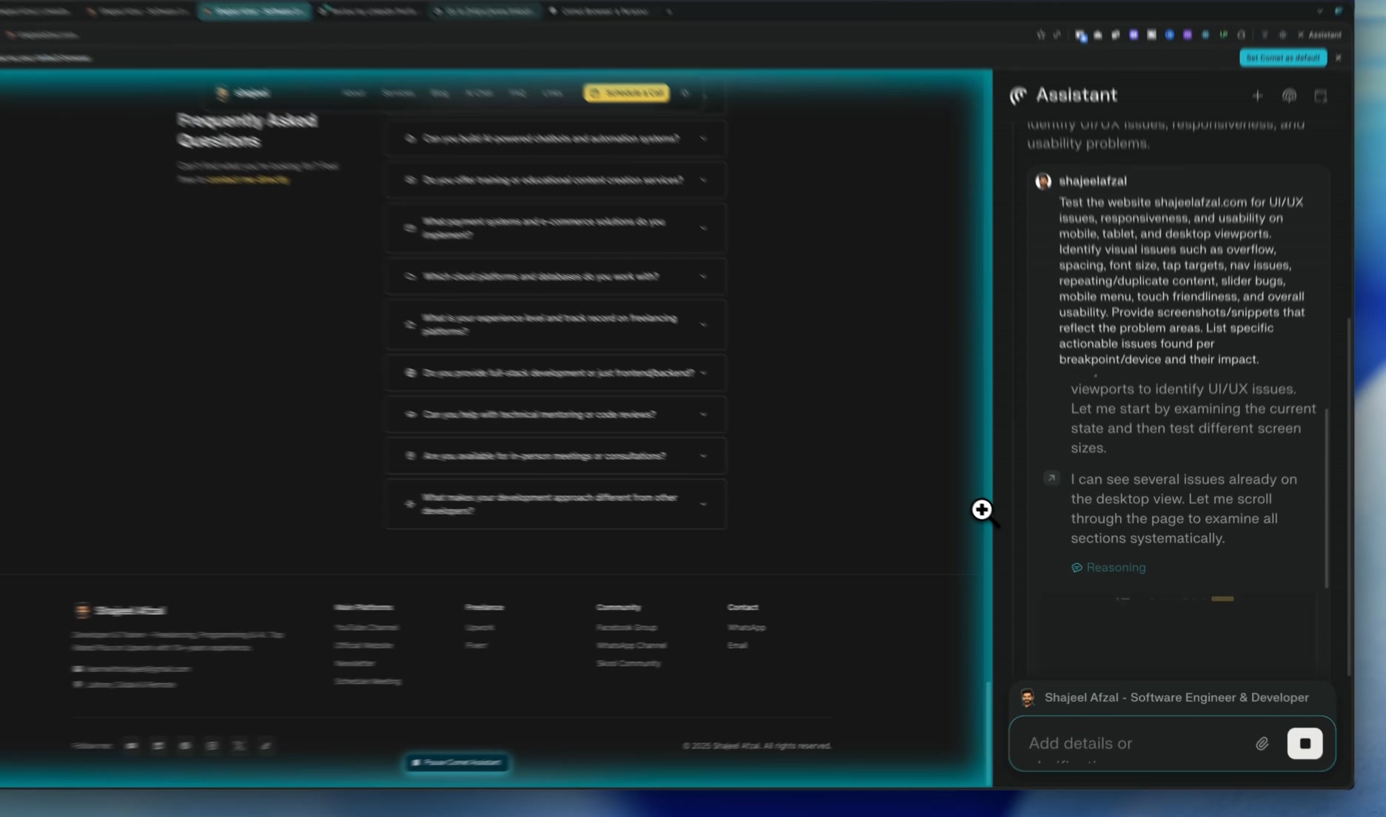Go to About in site navigation
This screenshot has height=817, width=1386.
(353, 93)
